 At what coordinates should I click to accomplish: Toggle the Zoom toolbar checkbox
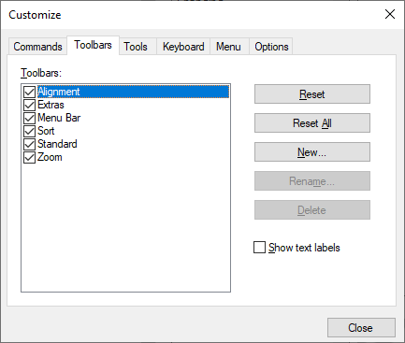tap(29, 157)
